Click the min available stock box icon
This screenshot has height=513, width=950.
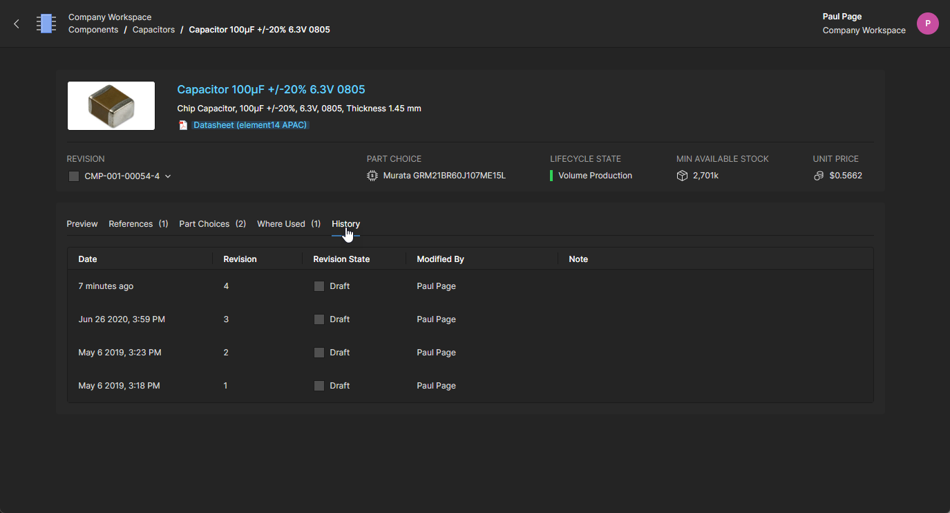(682, 176)
